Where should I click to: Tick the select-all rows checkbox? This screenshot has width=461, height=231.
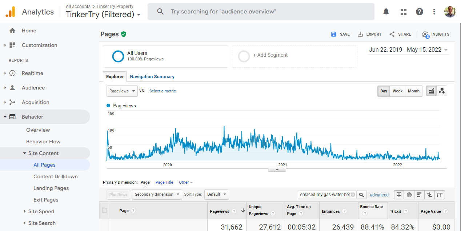point(105,210)
